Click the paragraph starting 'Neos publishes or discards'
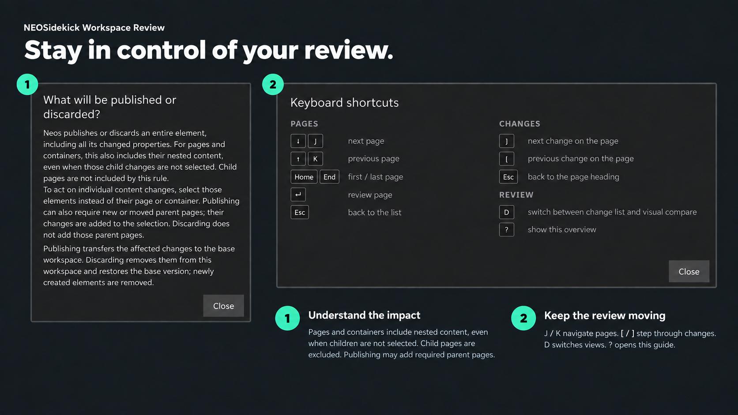Image resolution: width=738 pixels, height=415 pixels. coord(140,156)
